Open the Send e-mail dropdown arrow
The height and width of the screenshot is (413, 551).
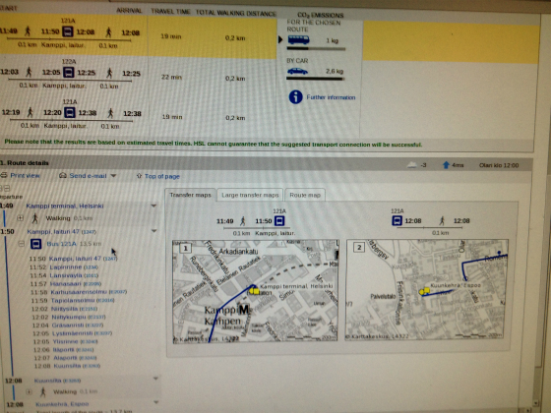coord(113,176)
